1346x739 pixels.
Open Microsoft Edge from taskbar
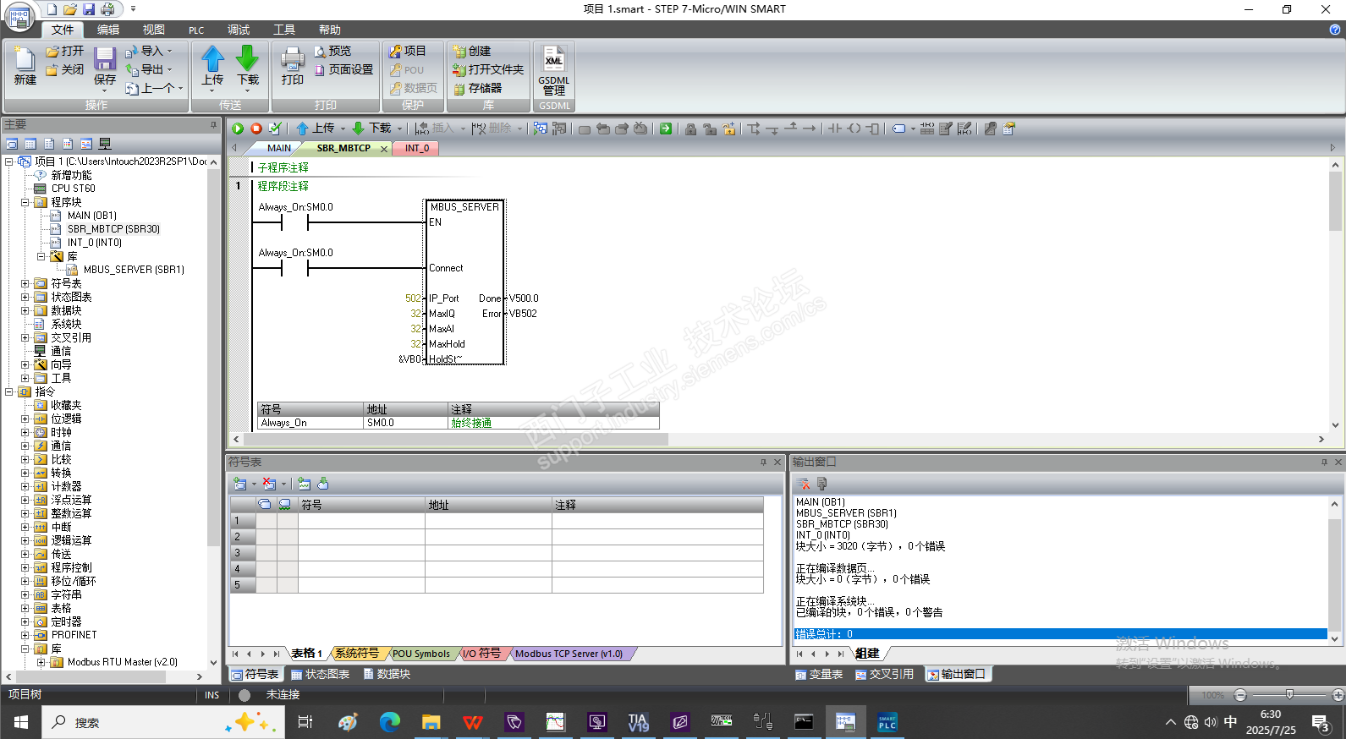tap(389, 722)
